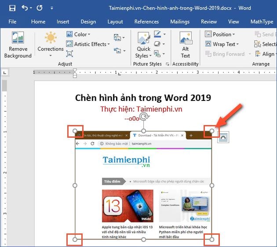The height and width of the screenshot is (247, 277).
Task: Open the References tab
Action: 146,21
